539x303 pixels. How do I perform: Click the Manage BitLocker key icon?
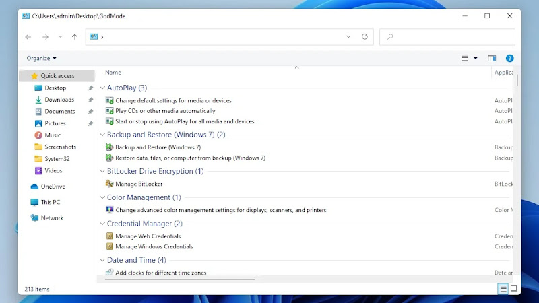click(x=109, y=184)
